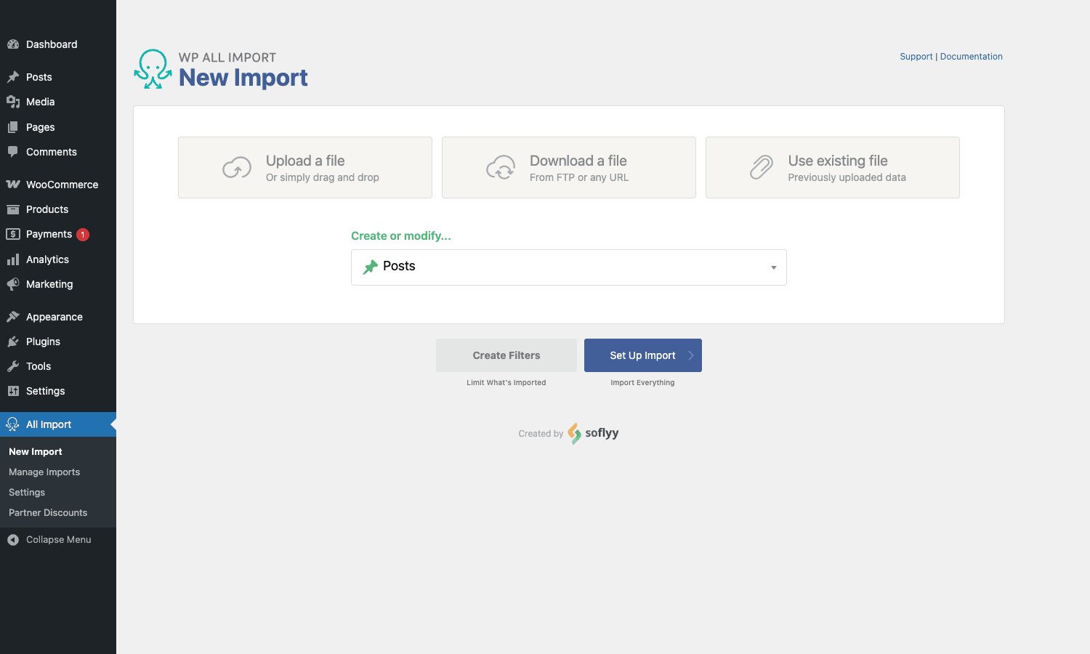Click the paperclip existing file icon
Image resolution: width=1090 pixels, height=654 pixels.
(x=762, y=167)
